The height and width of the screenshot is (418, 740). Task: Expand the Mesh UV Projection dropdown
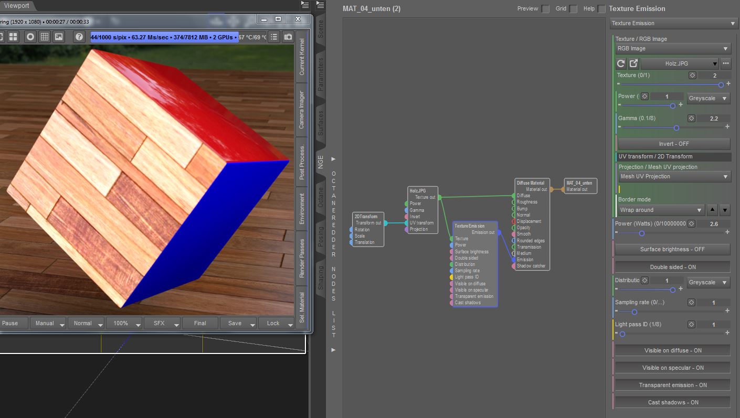coord(674,177)
